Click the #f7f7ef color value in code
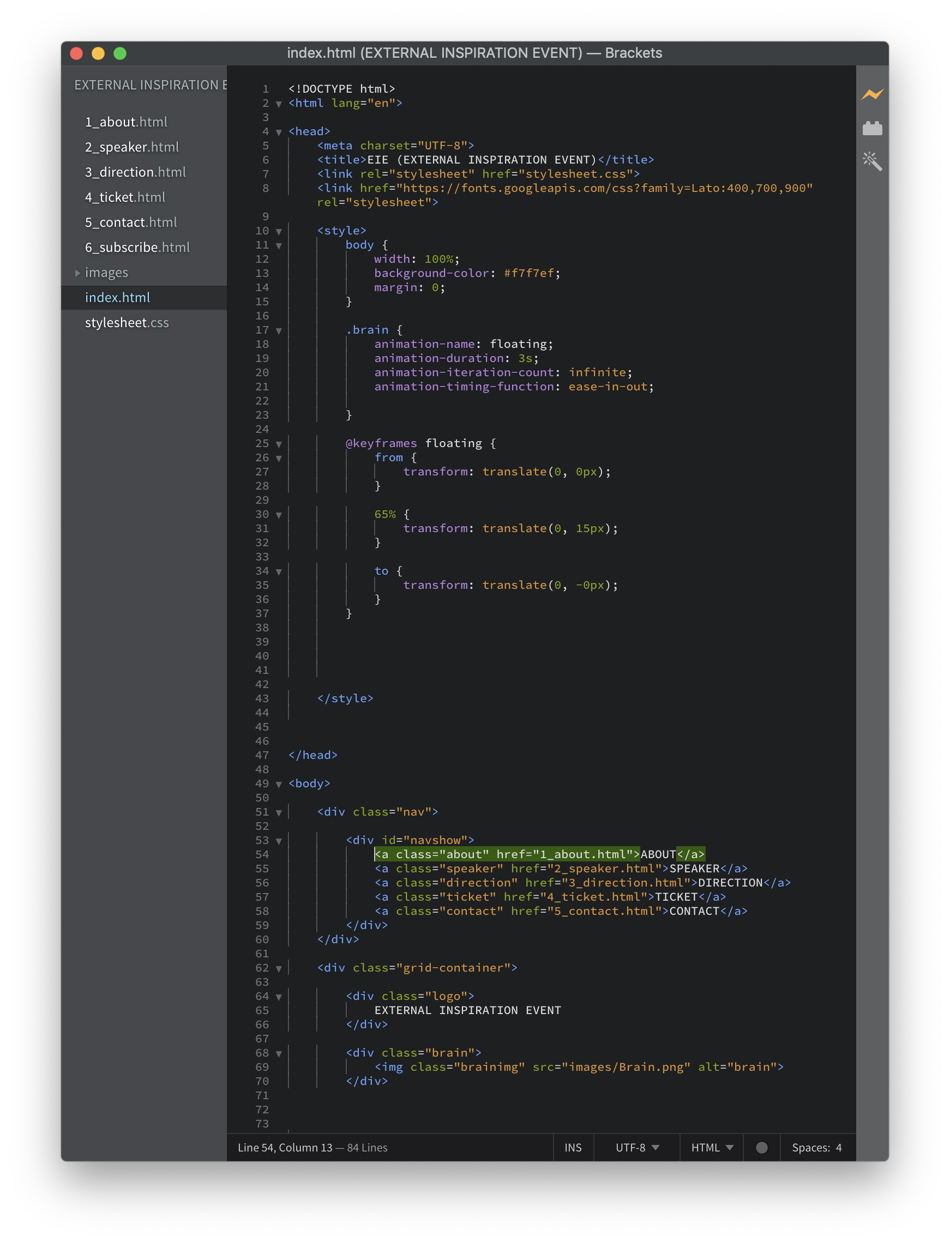Image resolution: width=950 pixels, height=1242 pixels. pyautogui.click(x=529, y=273)
